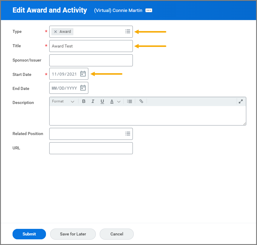The image size is (257, 245).
Task: Open the Format dropdown in Description toolbar
Action: [63, 101]
